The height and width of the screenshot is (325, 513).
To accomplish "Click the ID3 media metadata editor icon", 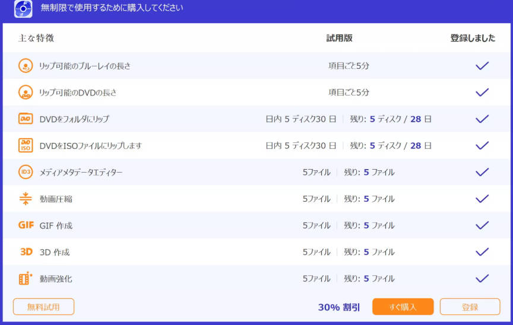I will point(26,172).
